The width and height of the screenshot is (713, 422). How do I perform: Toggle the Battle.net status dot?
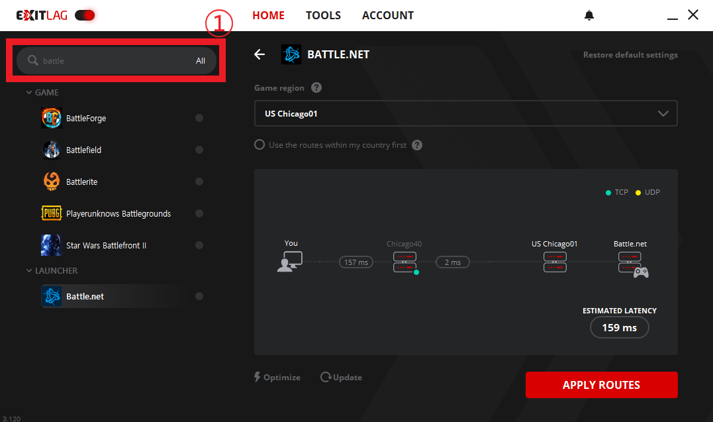tap(199, 296)
